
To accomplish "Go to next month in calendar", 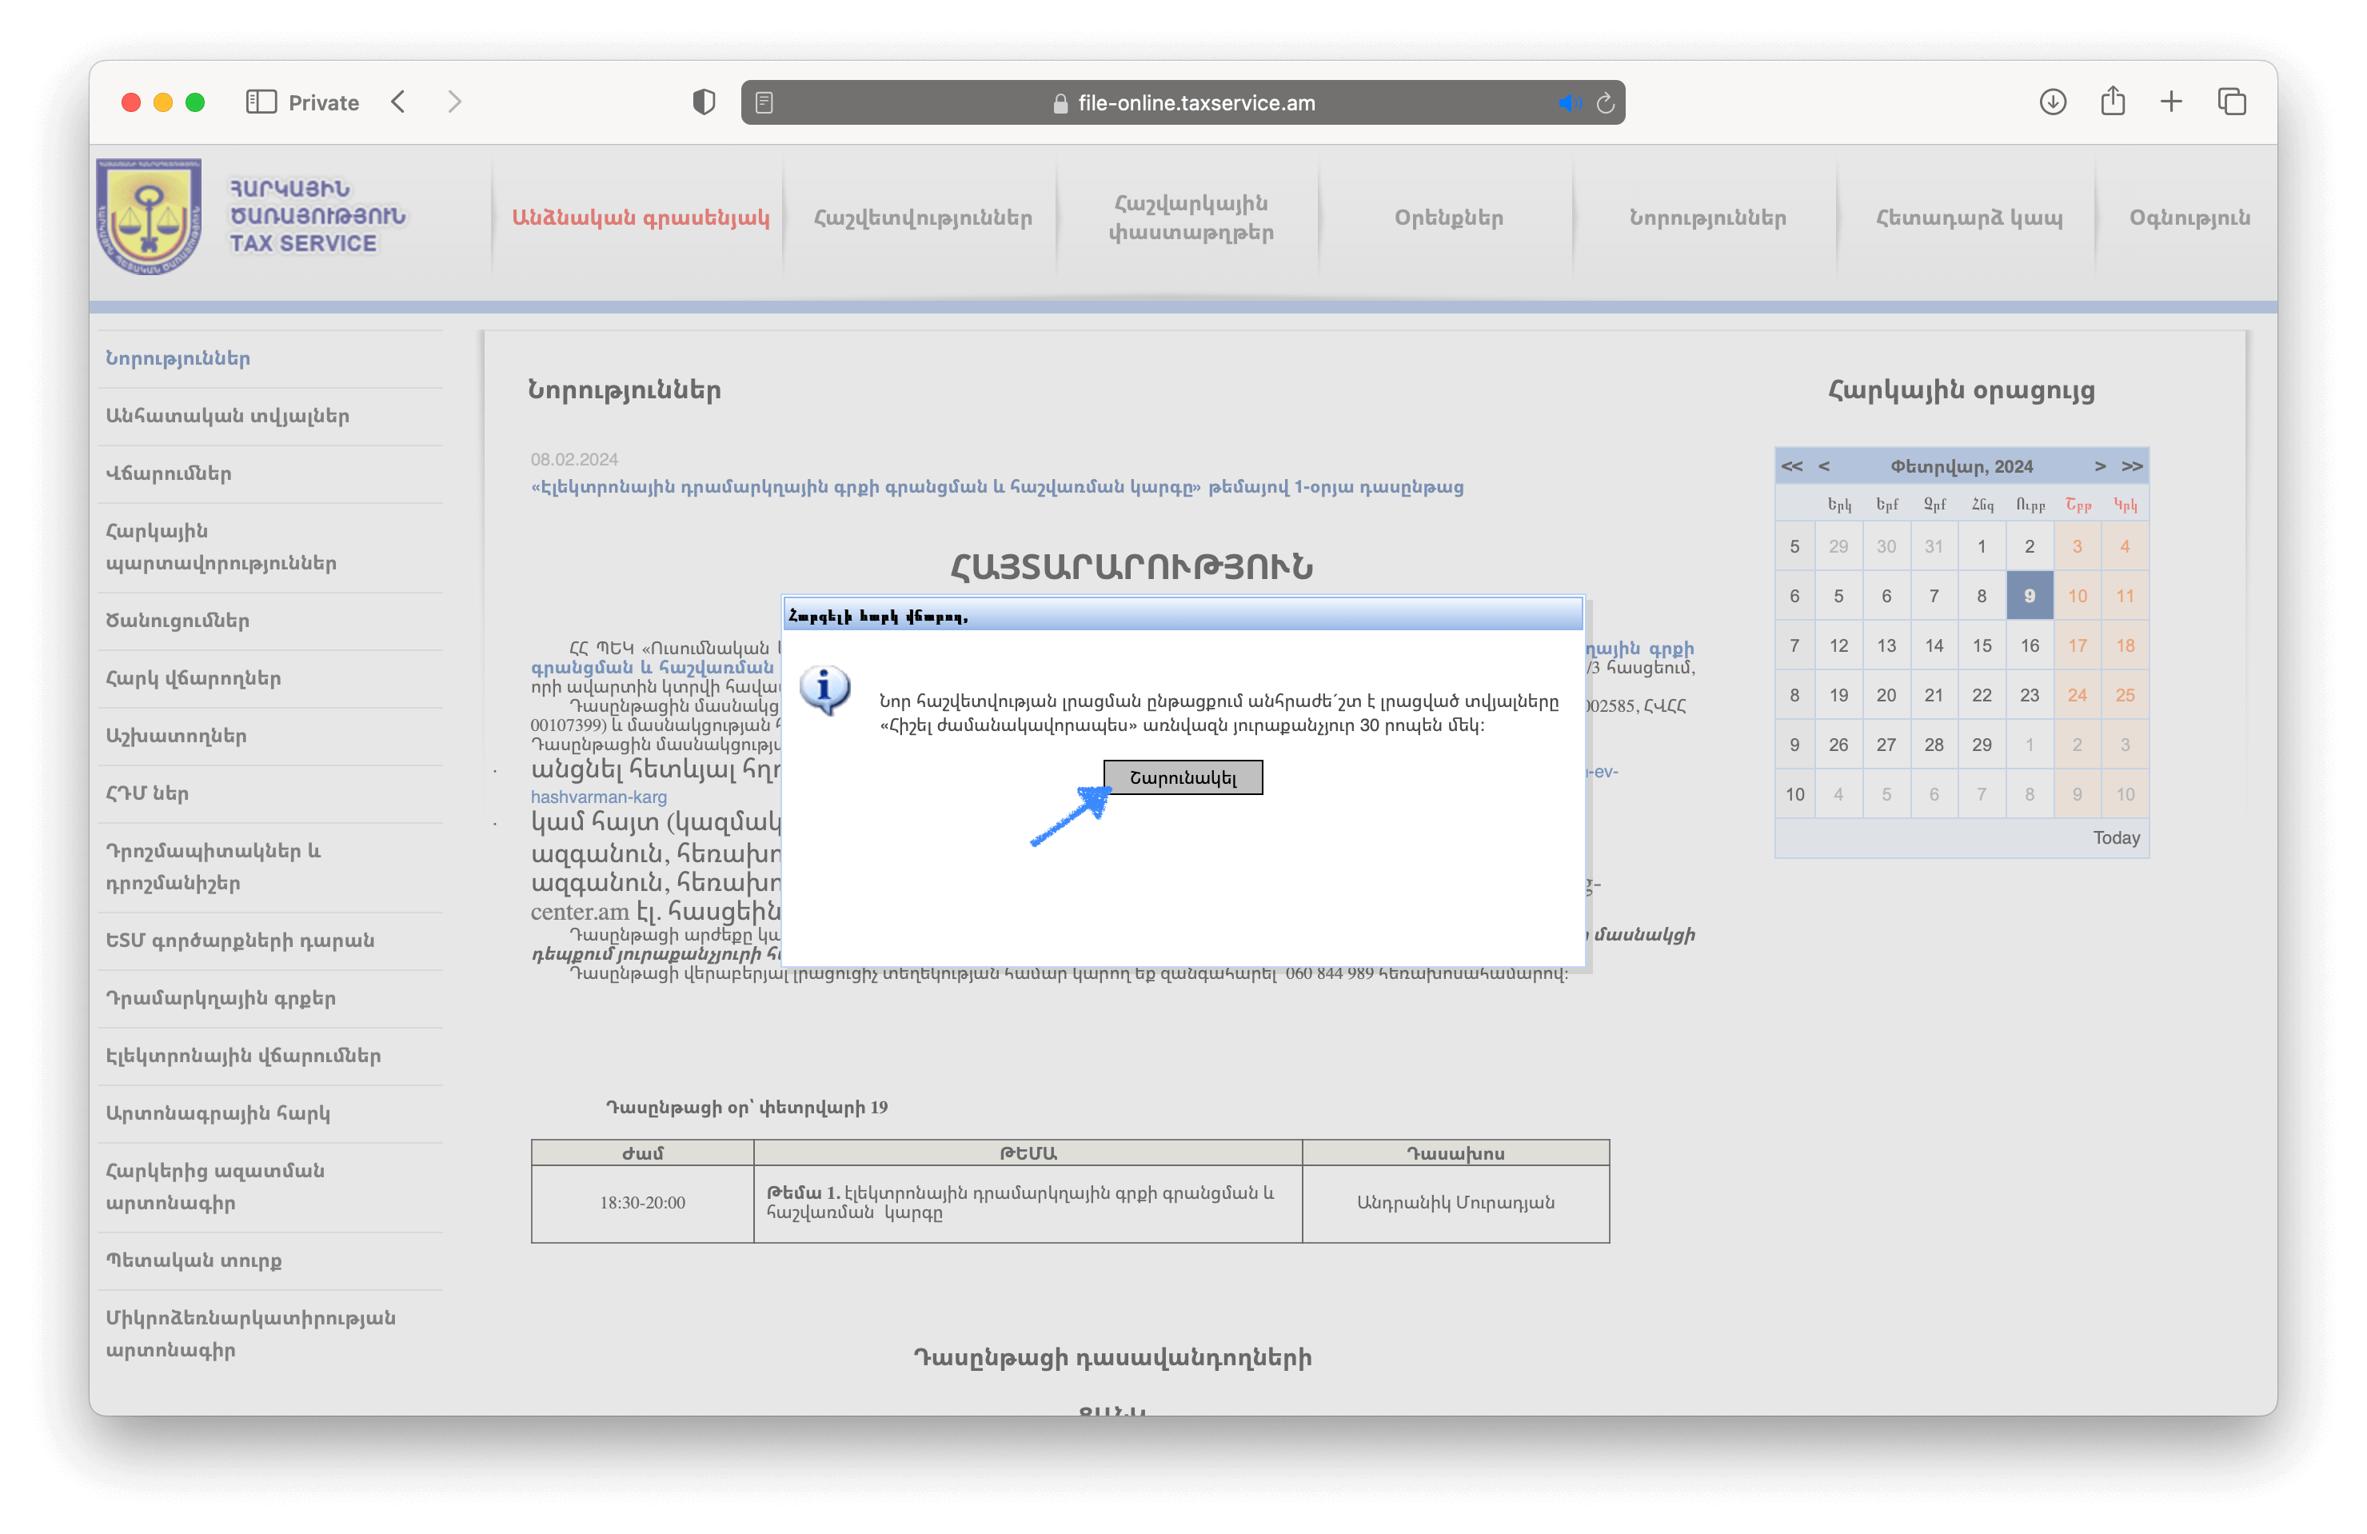I will coord(2099,466).
